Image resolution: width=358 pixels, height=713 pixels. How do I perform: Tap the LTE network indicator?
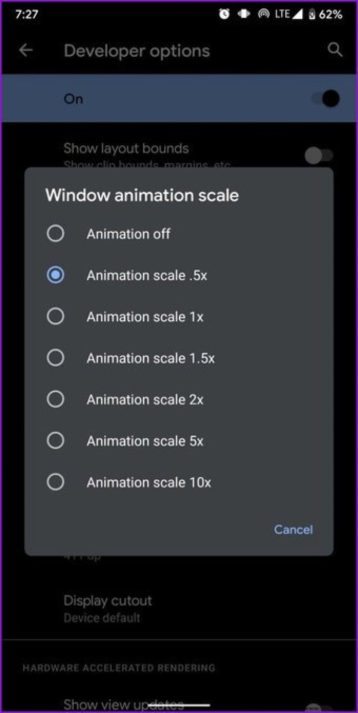[x=282, y=14]
